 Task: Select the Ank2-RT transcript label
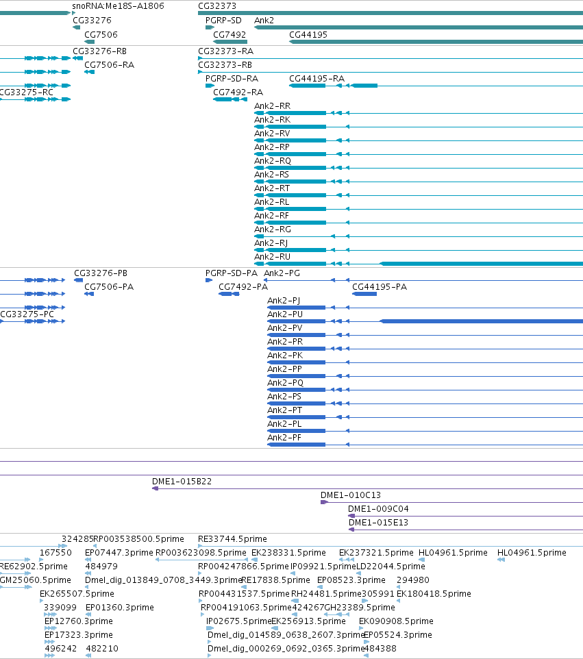[272, 188]
